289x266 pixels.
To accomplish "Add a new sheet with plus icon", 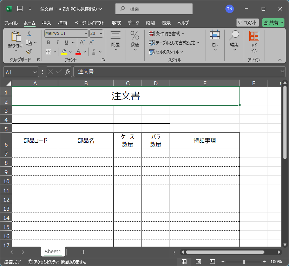I will 83,252.
